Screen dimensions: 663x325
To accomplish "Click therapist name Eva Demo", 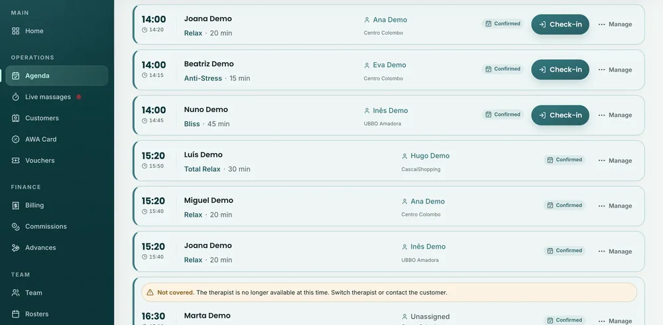I will click(389, 65).
